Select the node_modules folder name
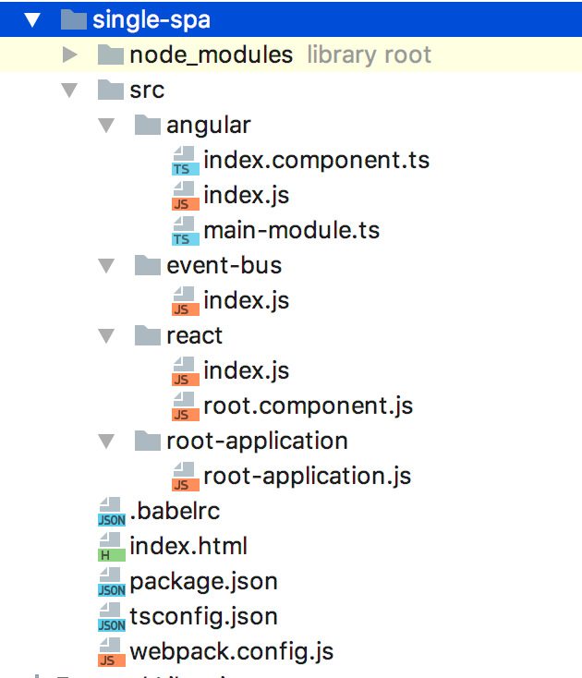Image resolution: width=582 pixels, height=678 pixels. (212, 55)
